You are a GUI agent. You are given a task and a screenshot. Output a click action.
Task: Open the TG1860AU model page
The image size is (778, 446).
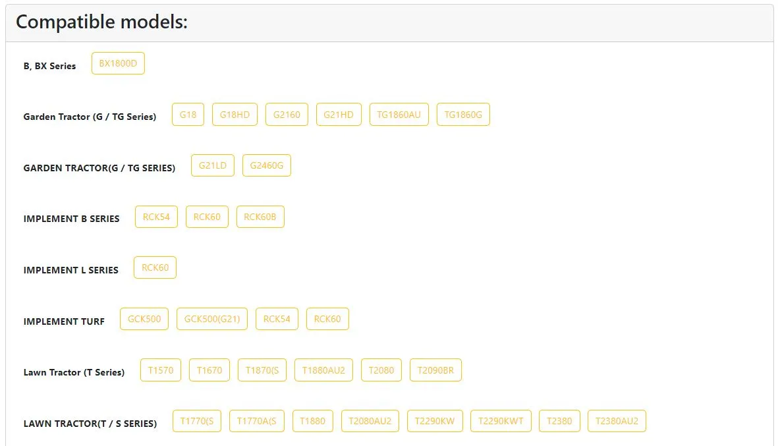click(x=399, y=115)
